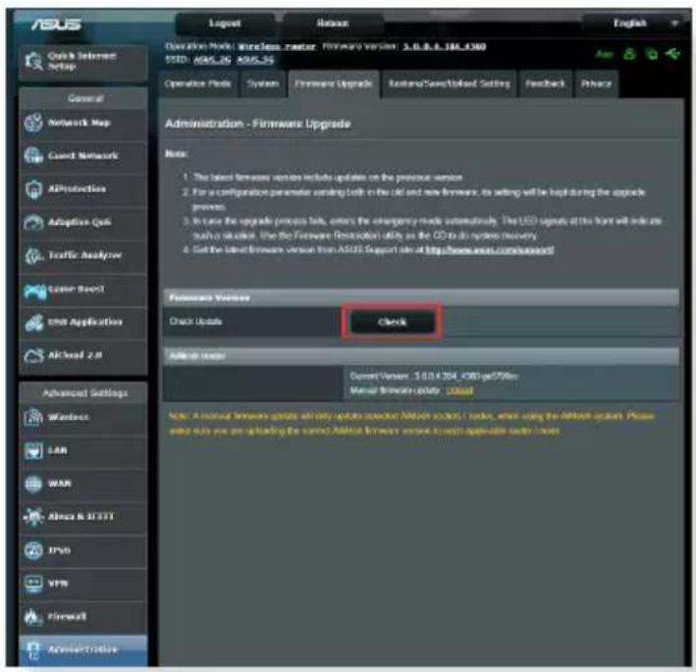Click the WAN globe icon
The height and width of the screenshot is (672, 696).
(x=33, y=484)
